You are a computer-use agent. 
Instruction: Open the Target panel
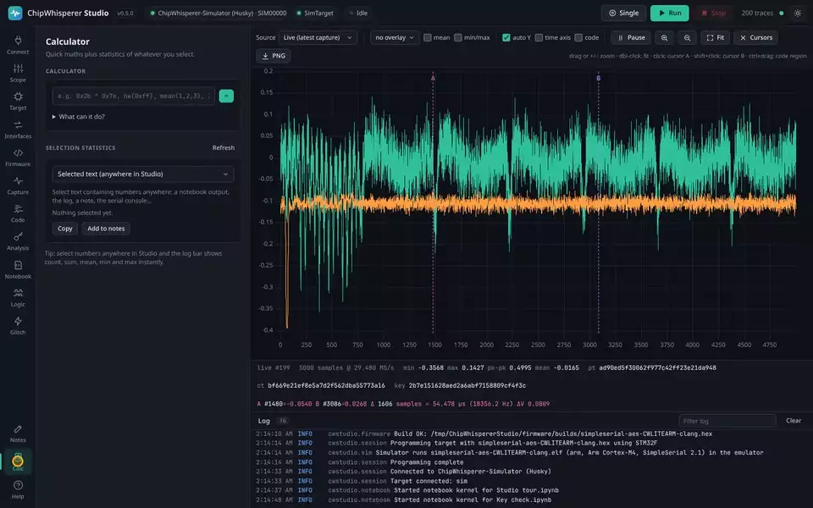tap(18, 101)
